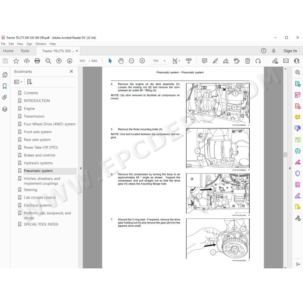Screen dimensions: 303x303
Task: Open the Sign document pen tool
Action: click(226, 61)
